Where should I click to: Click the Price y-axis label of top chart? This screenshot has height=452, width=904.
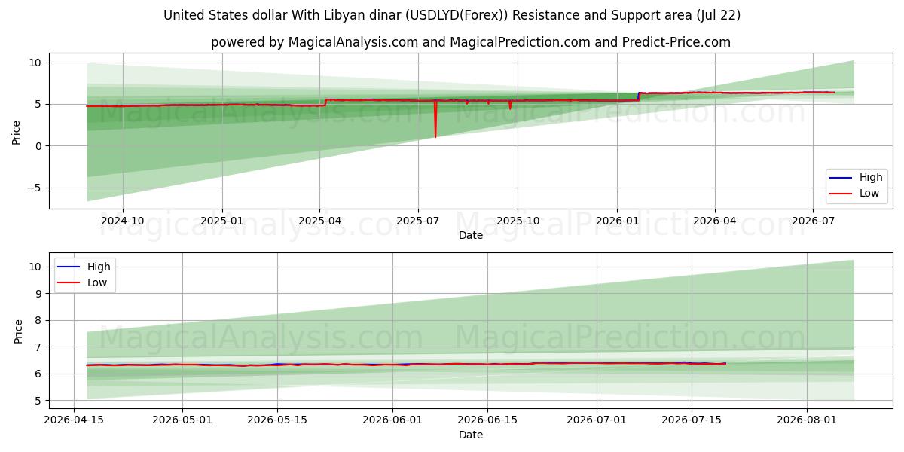17,131
